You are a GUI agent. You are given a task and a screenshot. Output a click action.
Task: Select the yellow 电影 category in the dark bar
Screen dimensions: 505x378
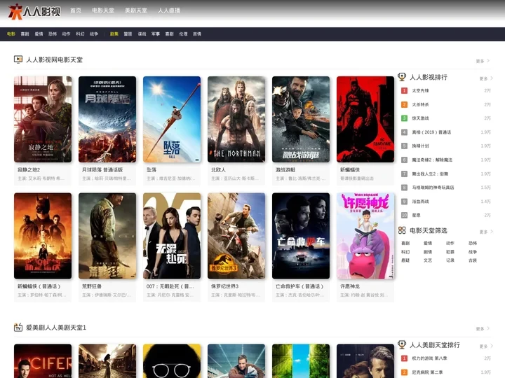pos(11,34)
